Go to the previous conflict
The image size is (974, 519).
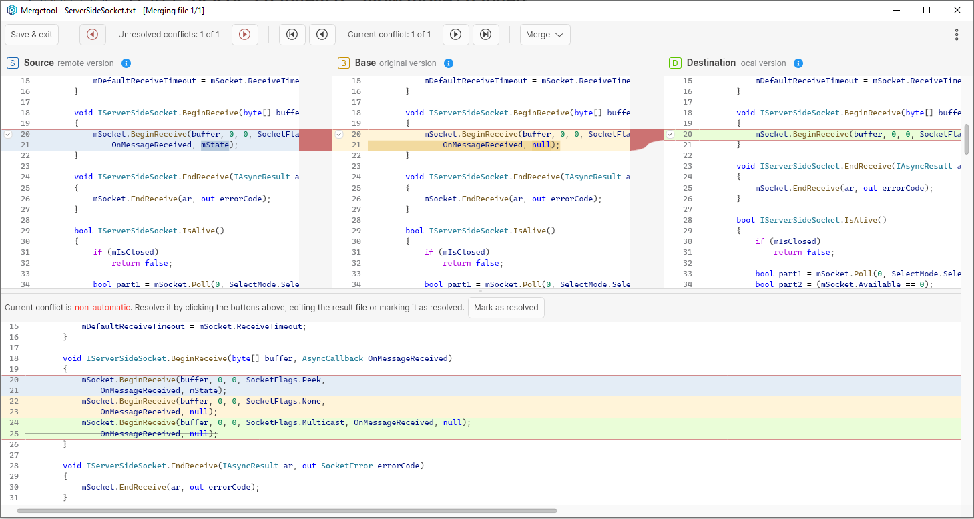322,34
